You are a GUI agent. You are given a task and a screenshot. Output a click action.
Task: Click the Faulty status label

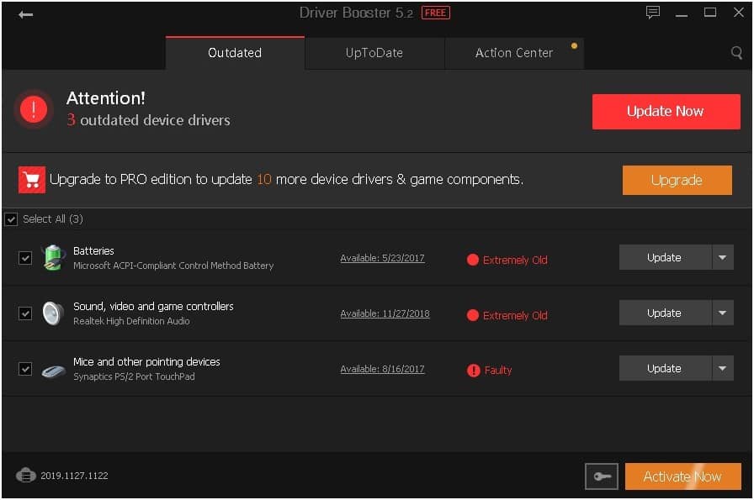click(497, 371)
